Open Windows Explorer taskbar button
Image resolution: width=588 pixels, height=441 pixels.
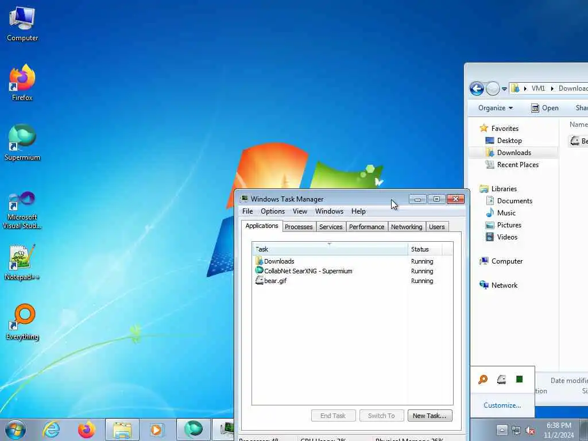[x=122, y=430]
